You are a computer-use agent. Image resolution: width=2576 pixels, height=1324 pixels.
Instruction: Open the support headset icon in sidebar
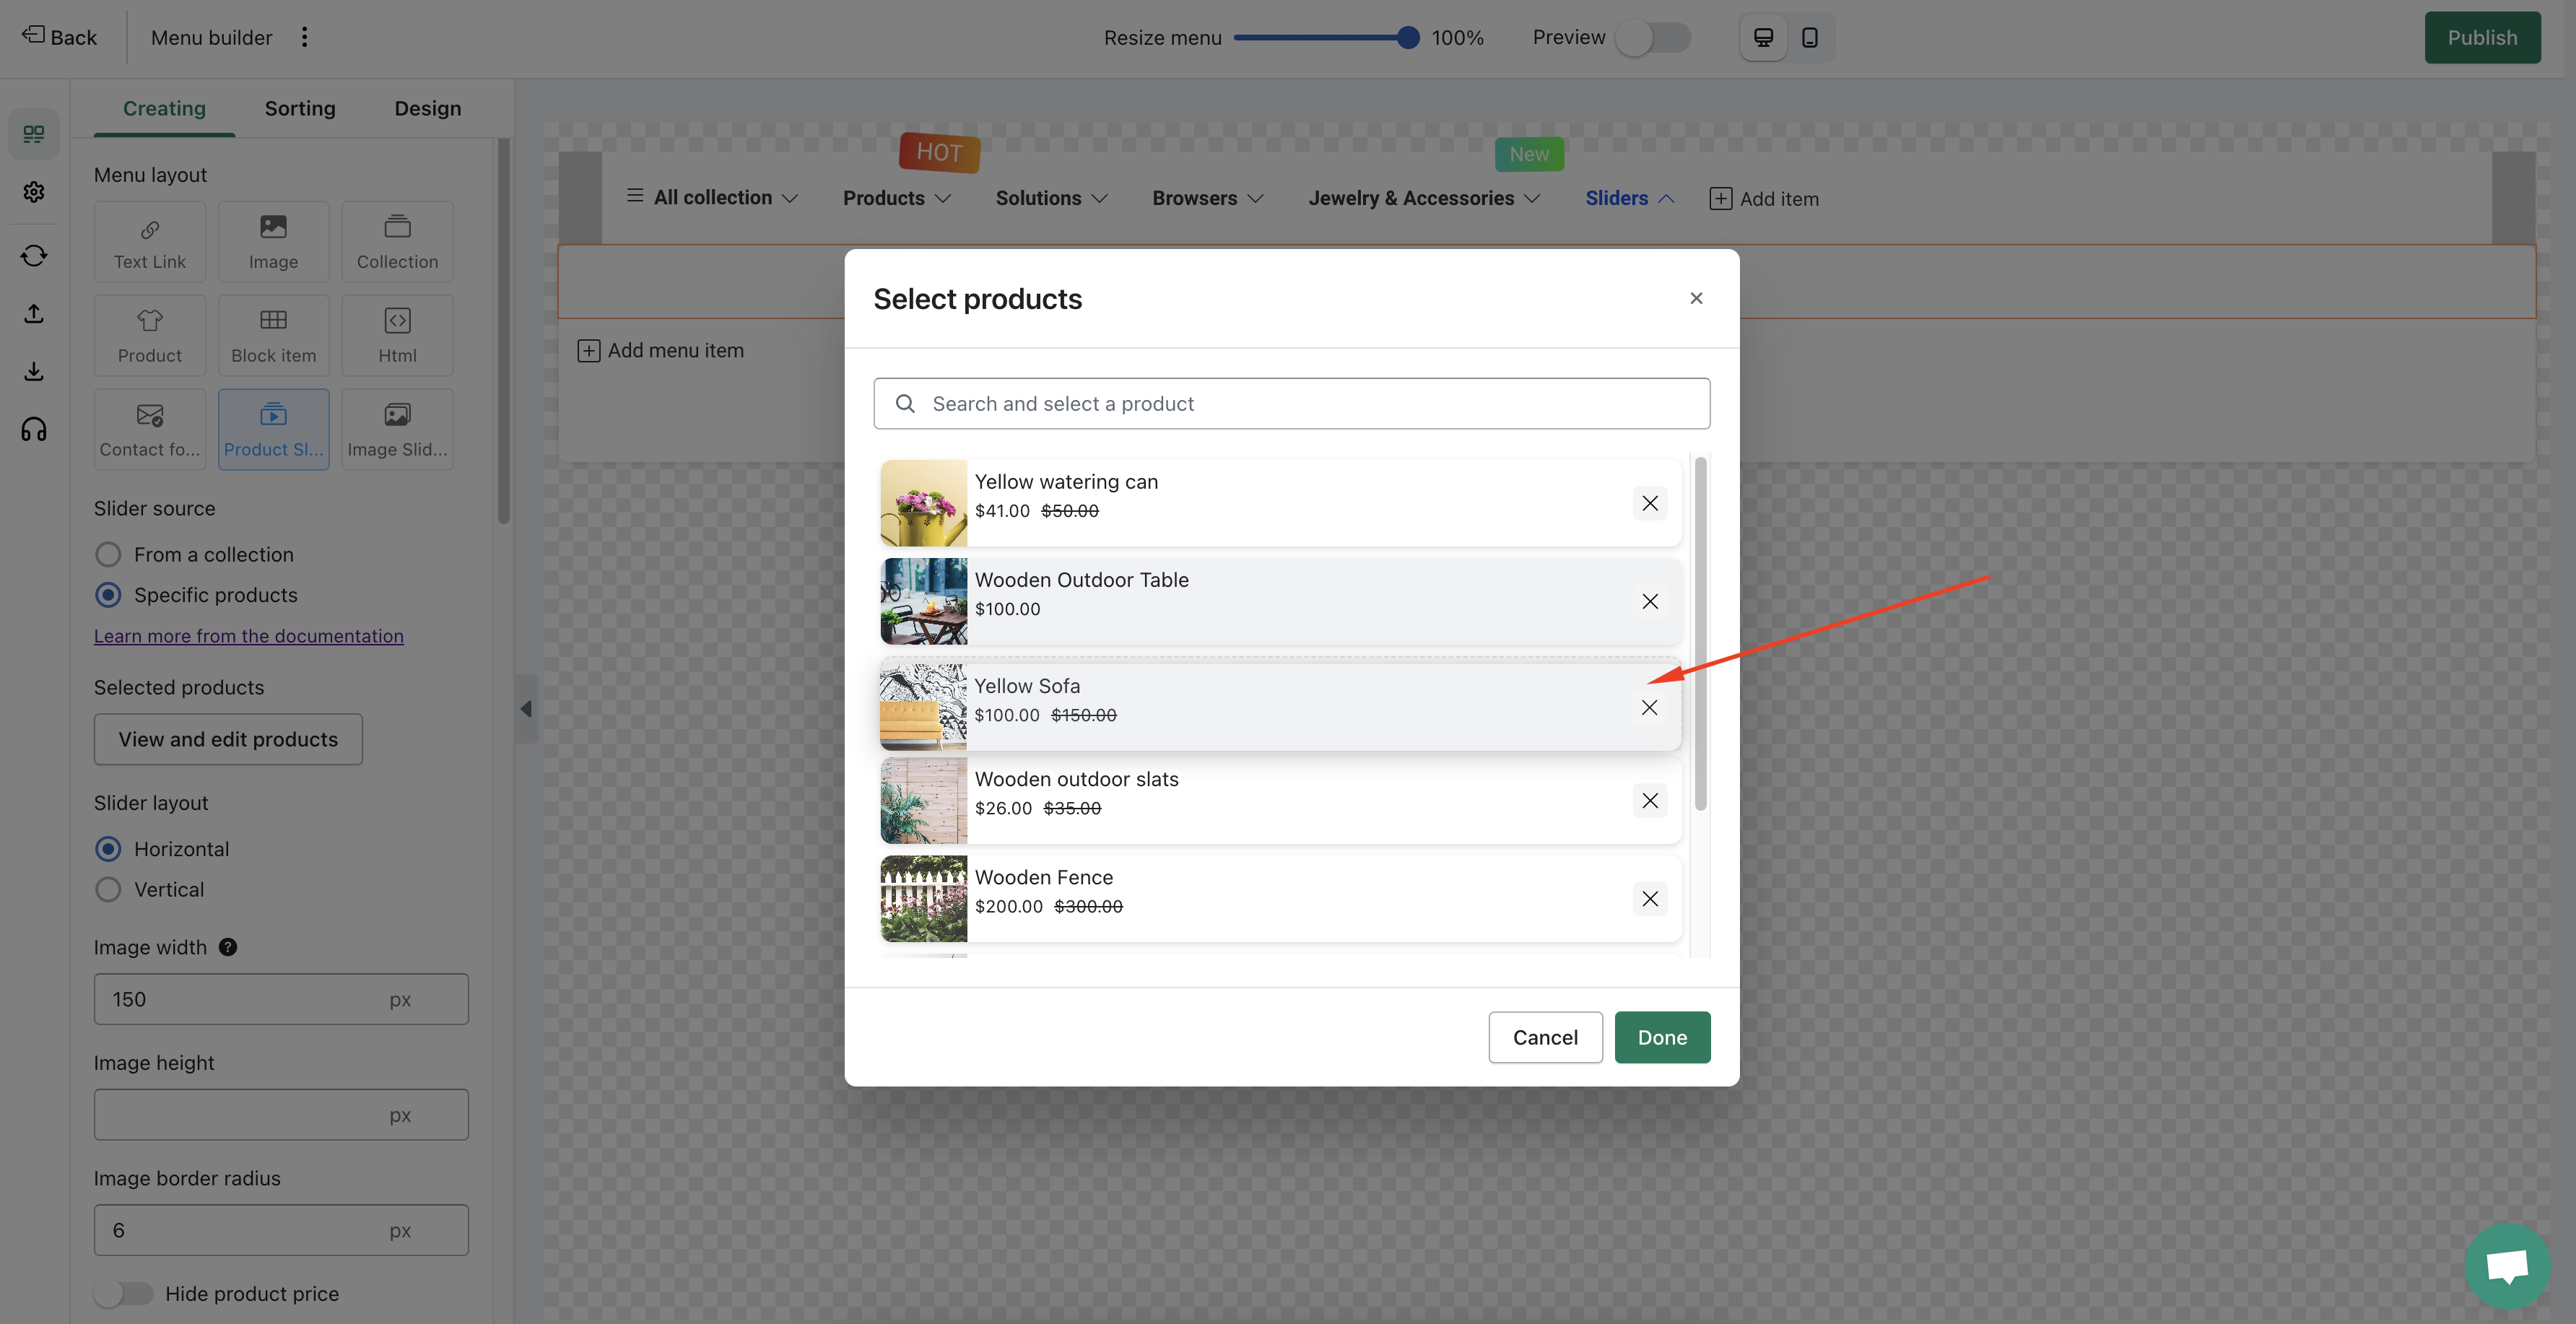point(34,430)
